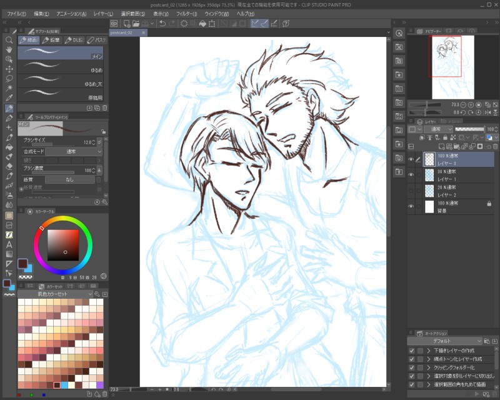Hide the 背景 layer eye icon
The image size is (500, 400).
411,206
